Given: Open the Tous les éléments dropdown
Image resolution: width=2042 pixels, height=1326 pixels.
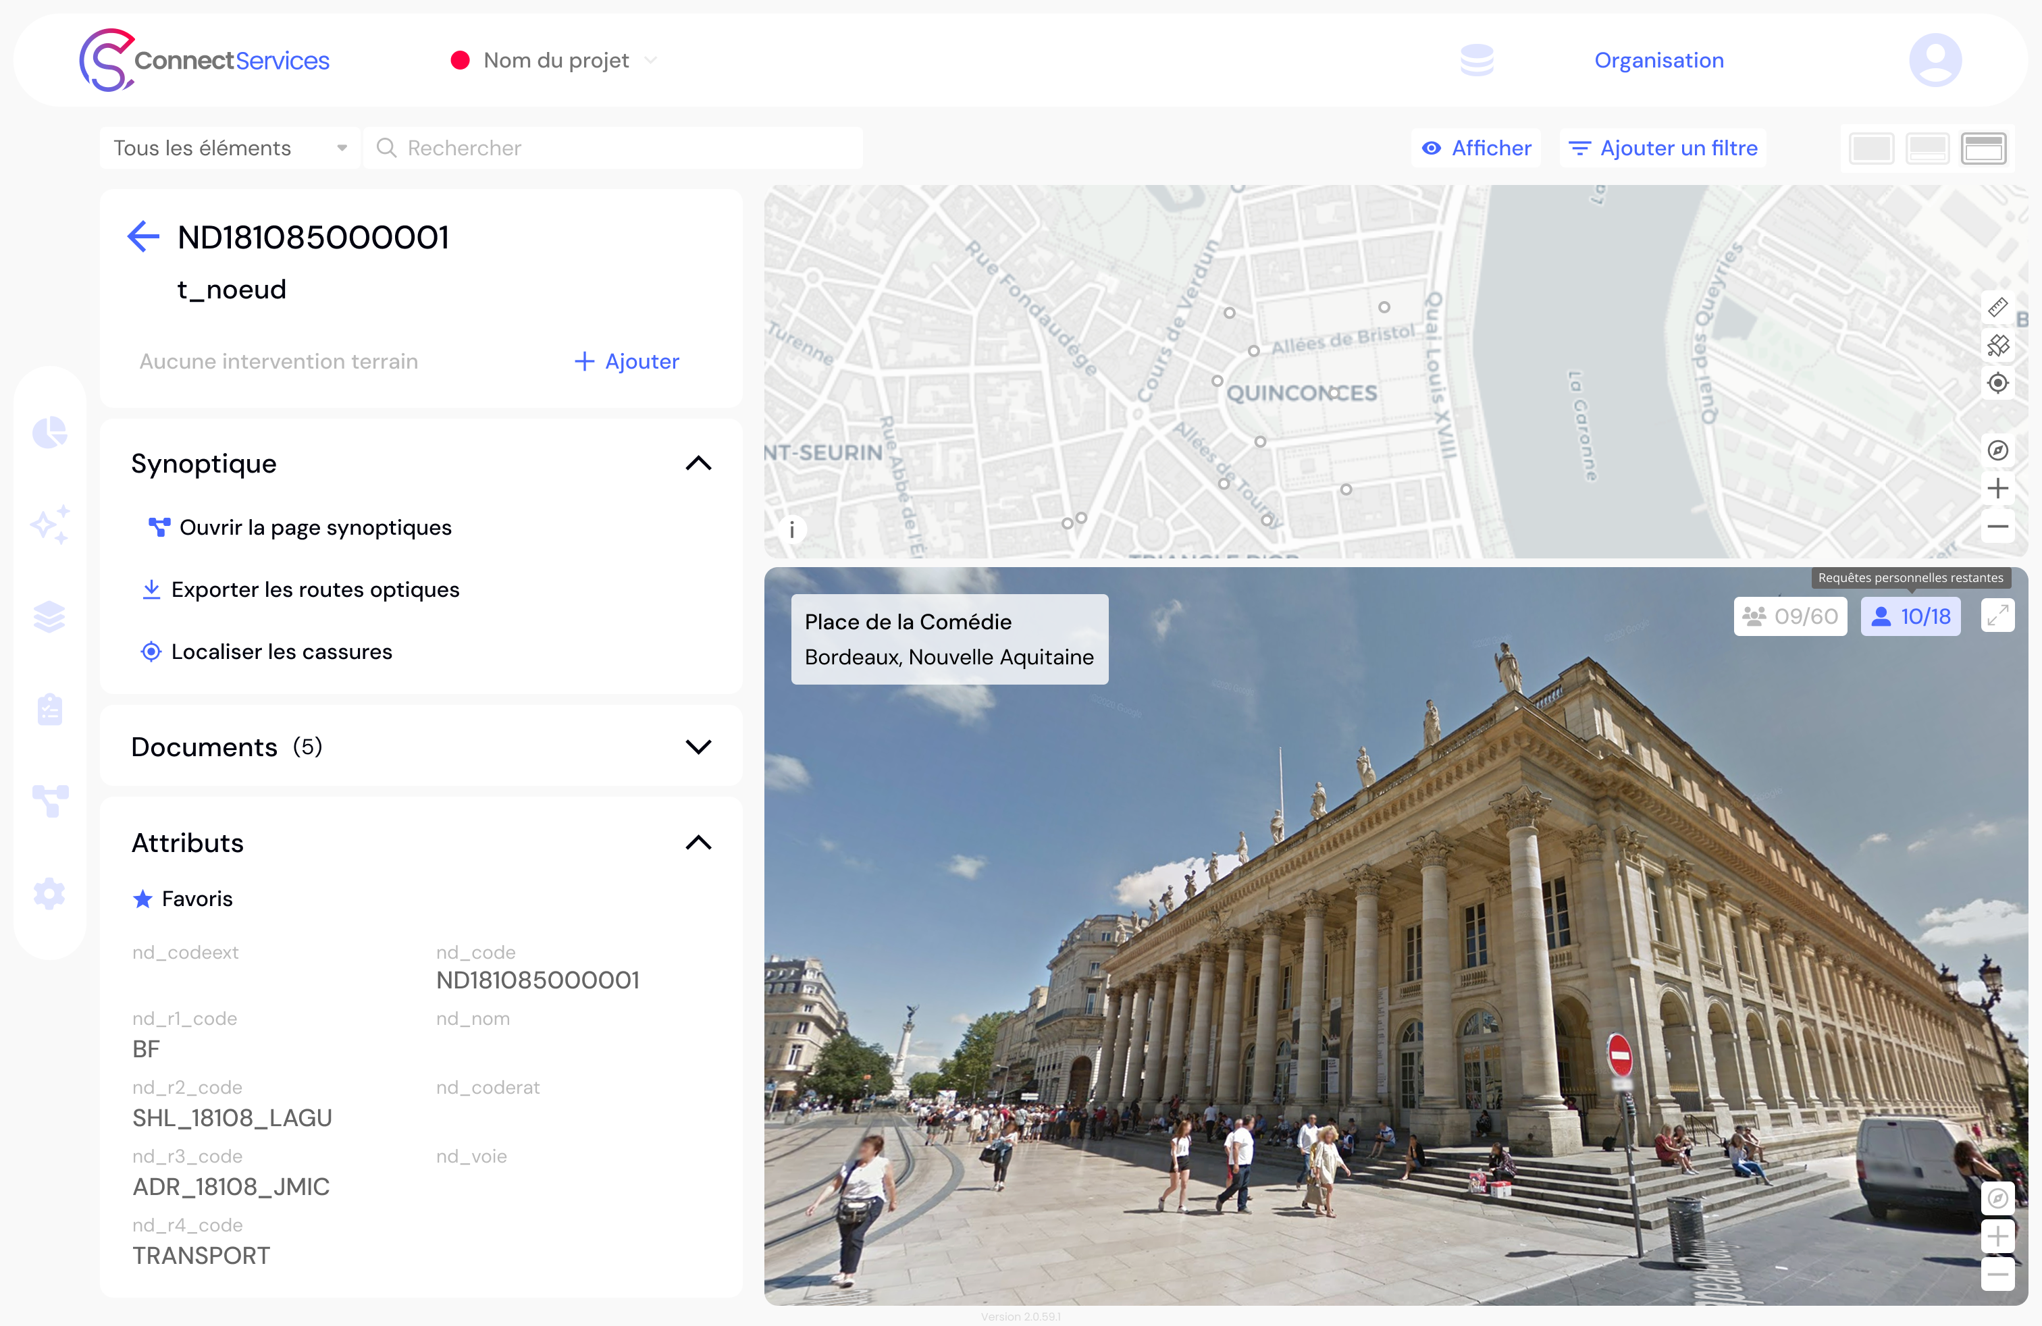Looking at the screenshot, I should 229,149.
